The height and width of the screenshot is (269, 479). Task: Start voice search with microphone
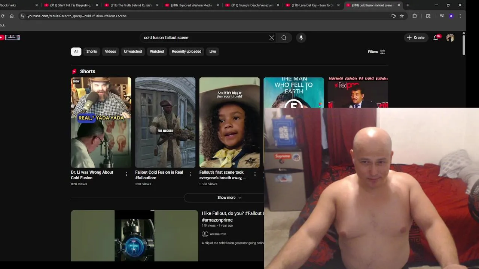pyautogui.click(x=301, y=38)
